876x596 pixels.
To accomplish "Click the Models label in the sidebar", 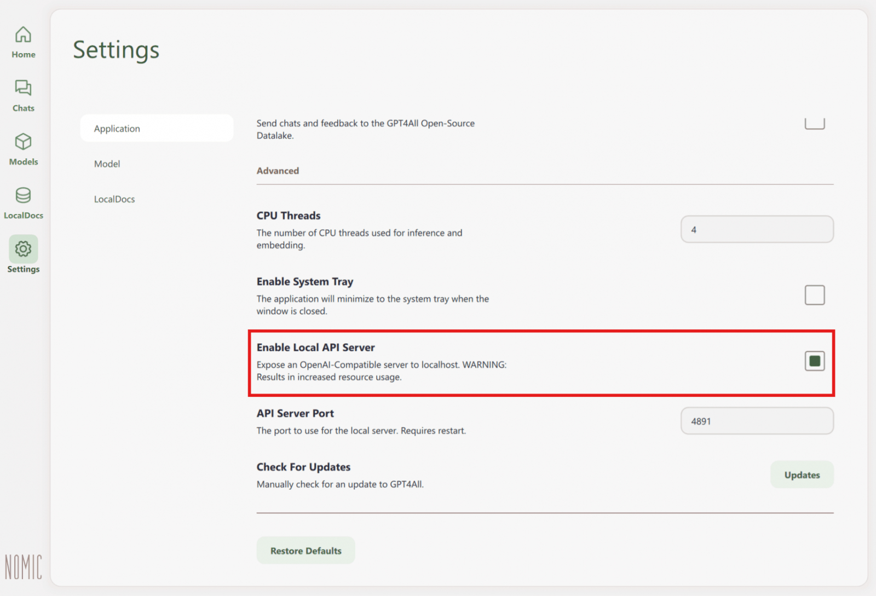I will (x=24, y=162).
